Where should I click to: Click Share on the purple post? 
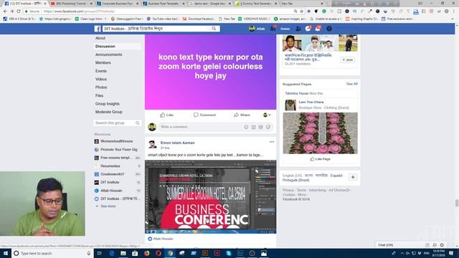(242, 115)
